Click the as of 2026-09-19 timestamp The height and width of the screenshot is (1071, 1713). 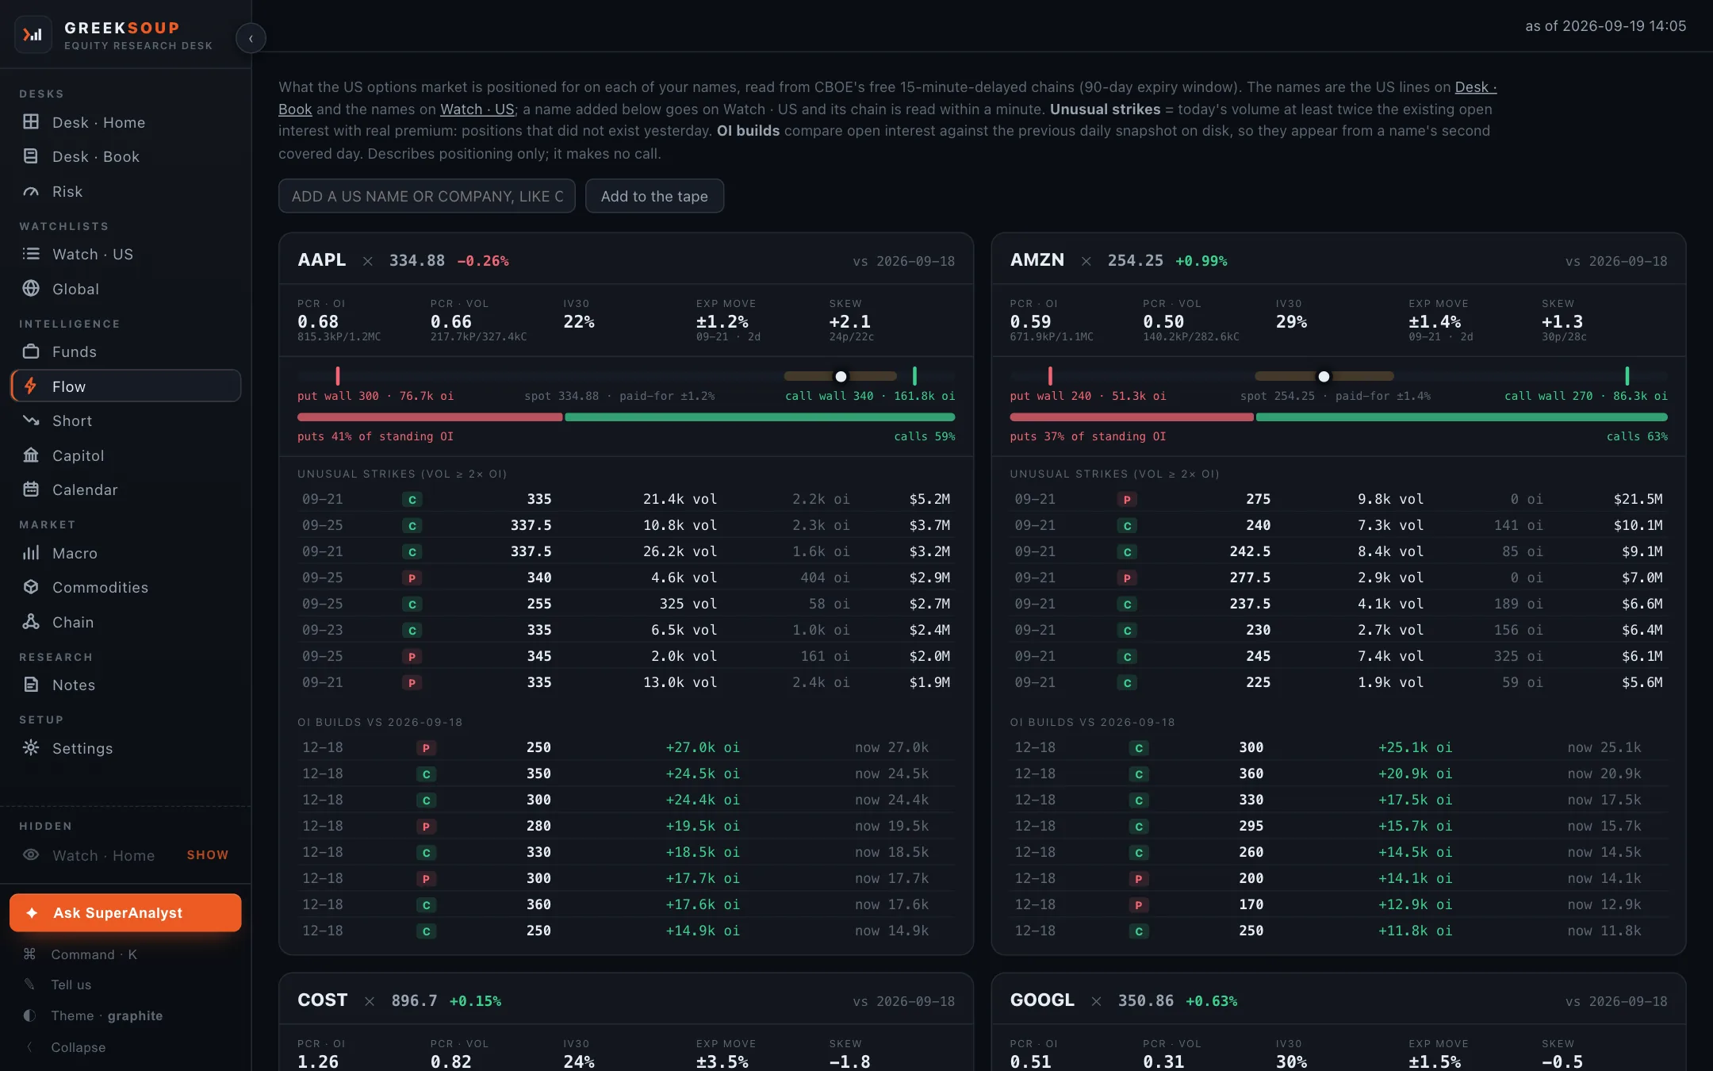coord(1605,26)
